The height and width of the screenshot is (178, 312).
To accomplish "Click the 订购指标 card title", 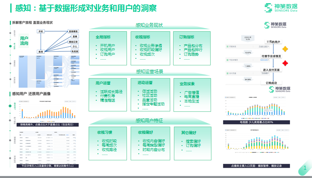I will [x=187, y=37].
